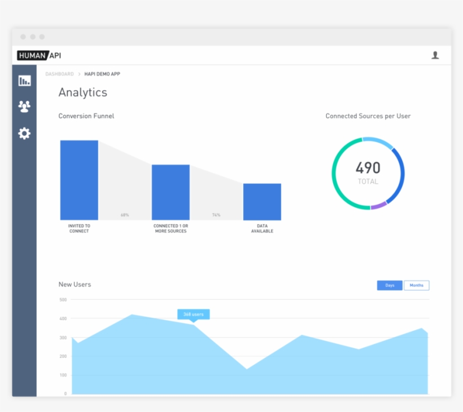Switch New Users chart to Days
Image resolution: width=463 pixels, height=412 pixels.
tap(390, 285)
